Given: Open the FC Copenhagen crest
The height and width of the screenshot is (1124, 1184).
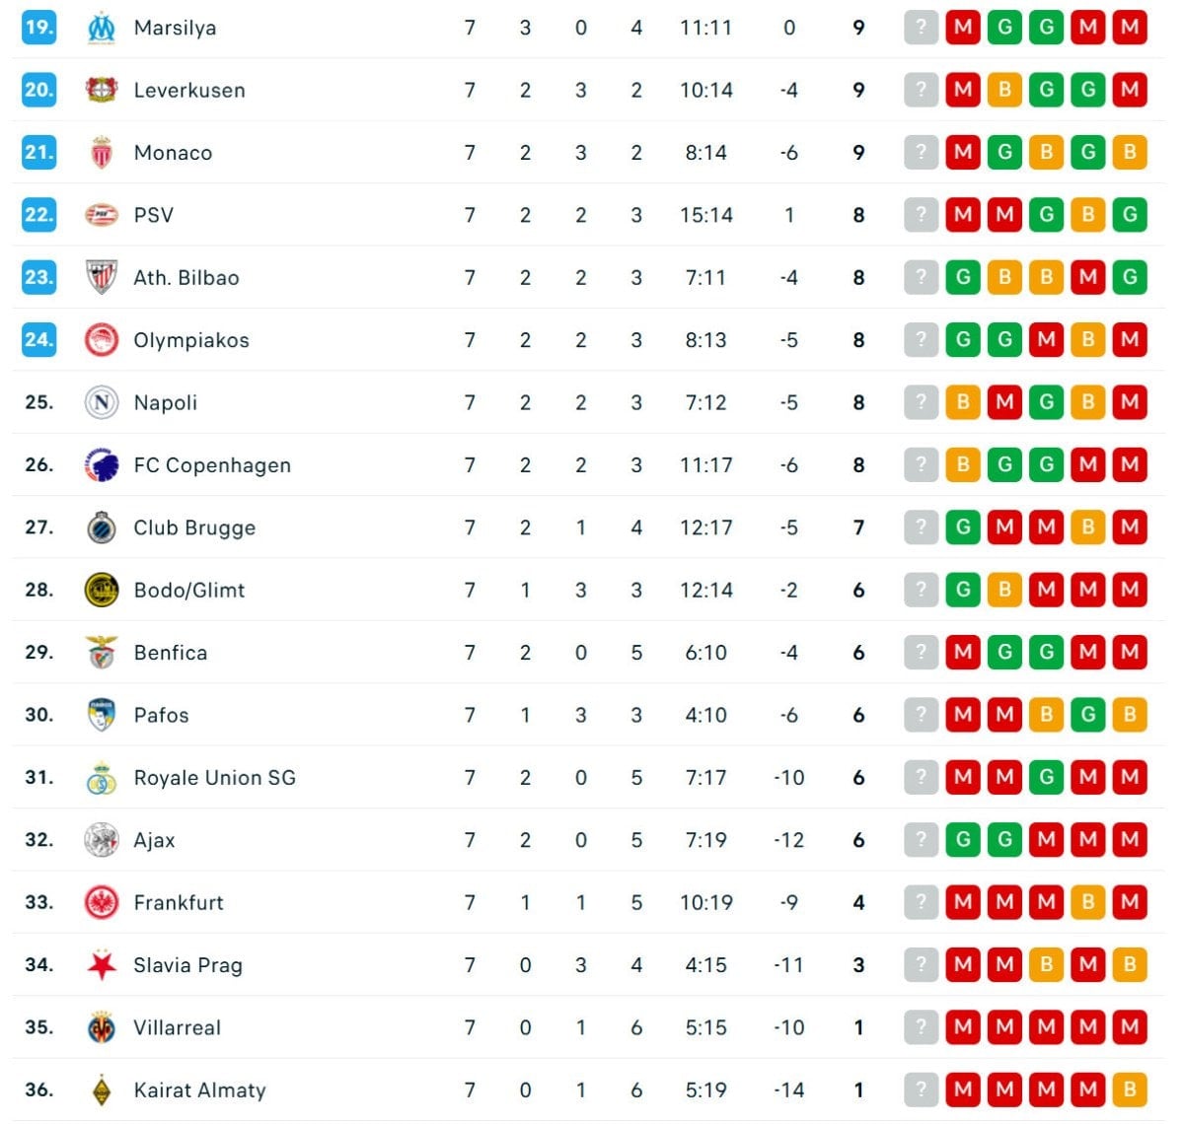Looking at the screenshot, I should [102, 464].
